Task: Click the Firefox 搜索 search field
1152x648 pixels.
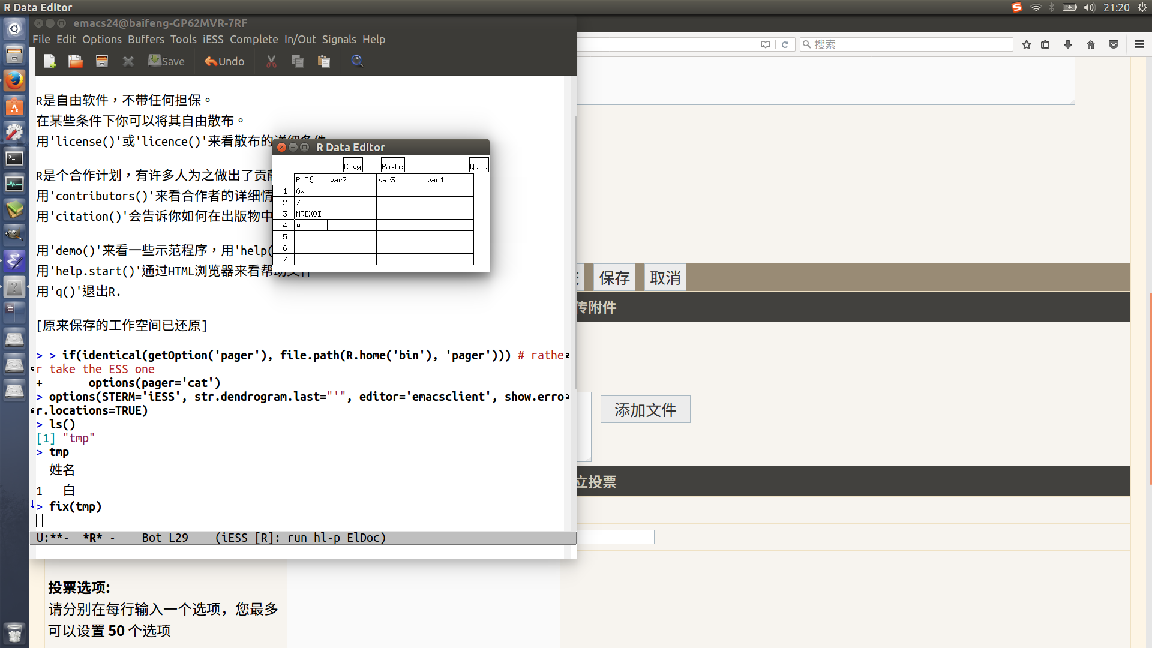Action: (x=906, y=44)
